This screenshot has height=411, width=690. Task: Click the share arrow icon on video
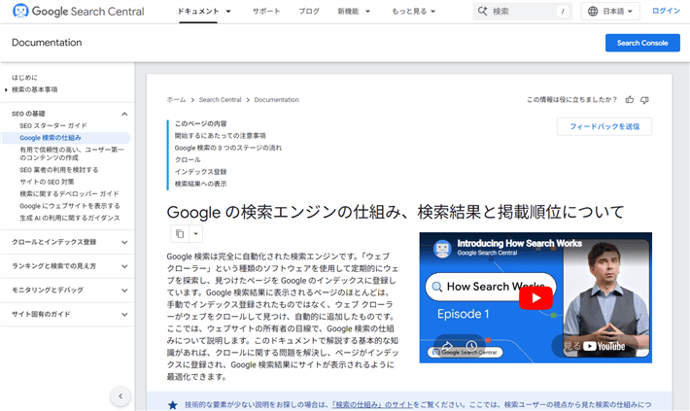click(447, 346)
